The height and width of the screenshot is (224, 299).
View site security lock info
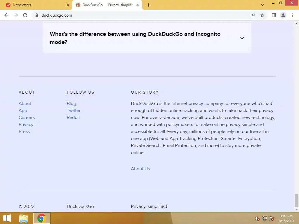pos(37,15)
